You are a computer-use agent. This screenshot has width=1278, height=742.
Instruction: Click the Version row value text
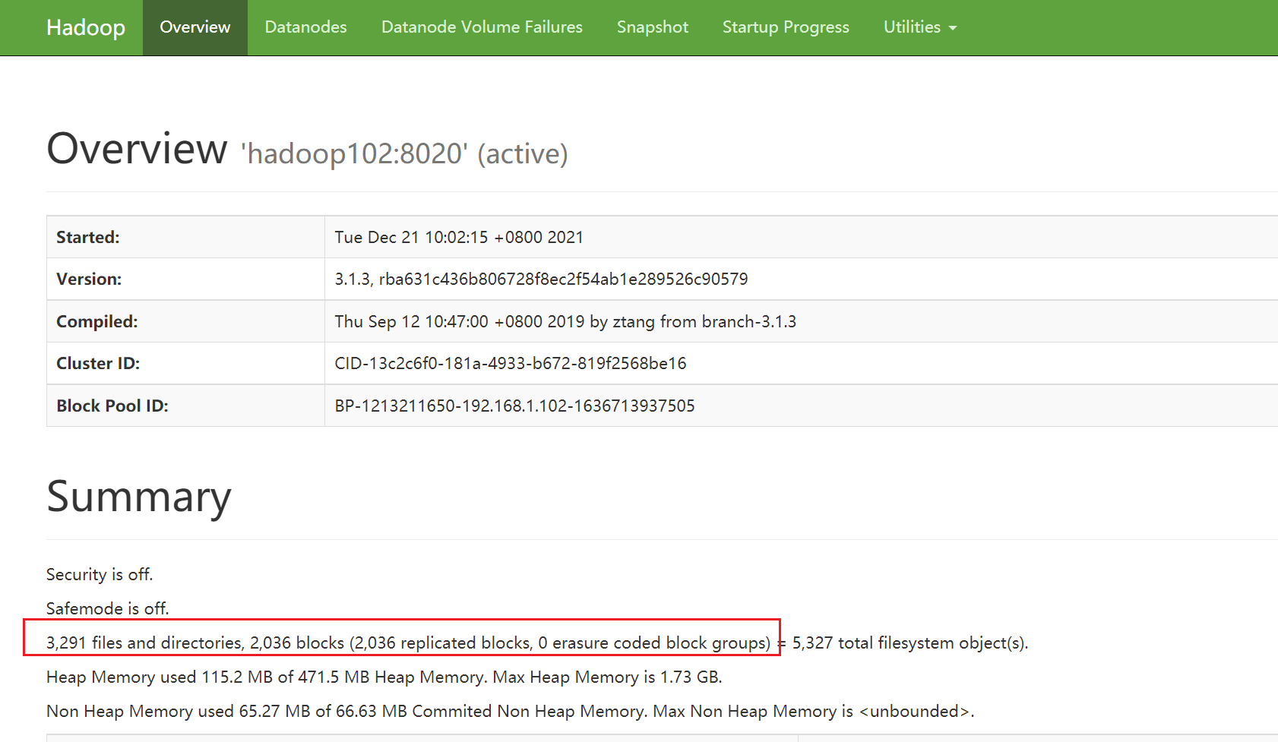coord(541,279)
